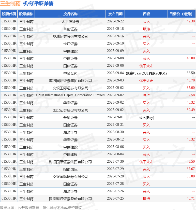This screenshot has height=210, width=196.
Task: Click CMB International Capital Corporation Limited
Action: pos(70,95)
